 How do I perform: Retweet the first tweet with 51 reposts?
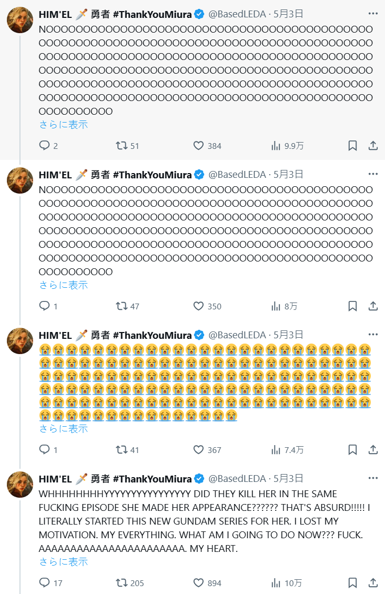[121, 146]
